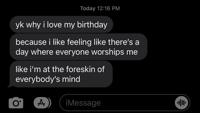Click the word "because" in second bubble
The image size is (200, 113).
click(31, 42)
